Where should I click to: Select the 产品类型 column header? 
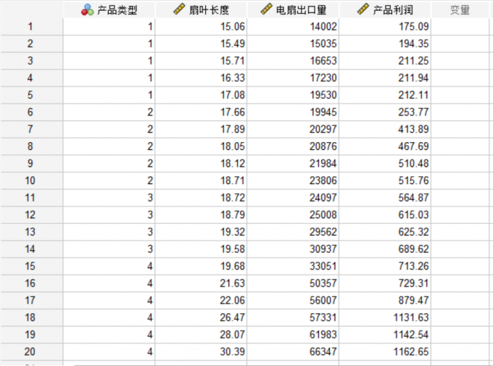[x=109, y=9]
